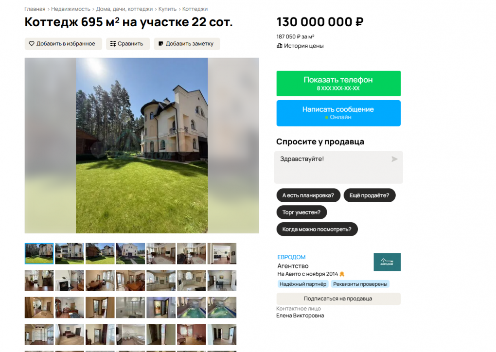Viewport: 496px width, 352px height.
Task: Go to Недвижимость breadcrumb
Action: [71, 9]
